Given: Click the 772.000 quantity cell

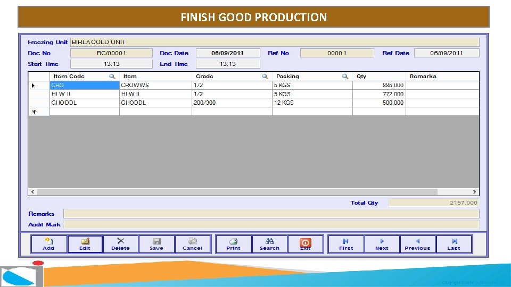Looking at the screenshot, I should (x=379, y=94).
